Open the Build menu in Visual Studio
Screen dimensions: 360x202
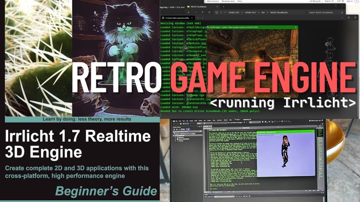coord(196,121)
